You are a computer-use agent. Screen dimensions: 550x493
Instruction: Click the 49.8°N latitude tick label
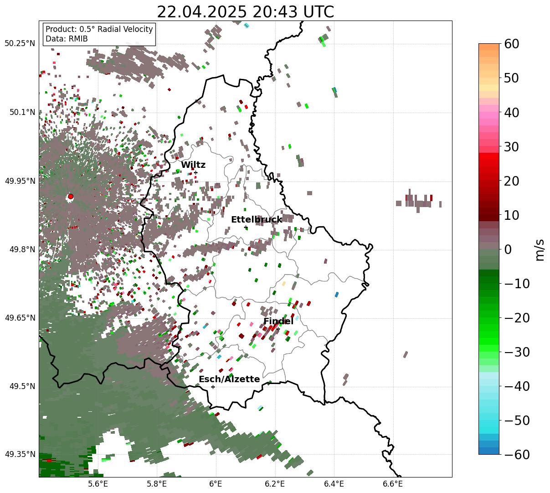(x=22, y=249)
